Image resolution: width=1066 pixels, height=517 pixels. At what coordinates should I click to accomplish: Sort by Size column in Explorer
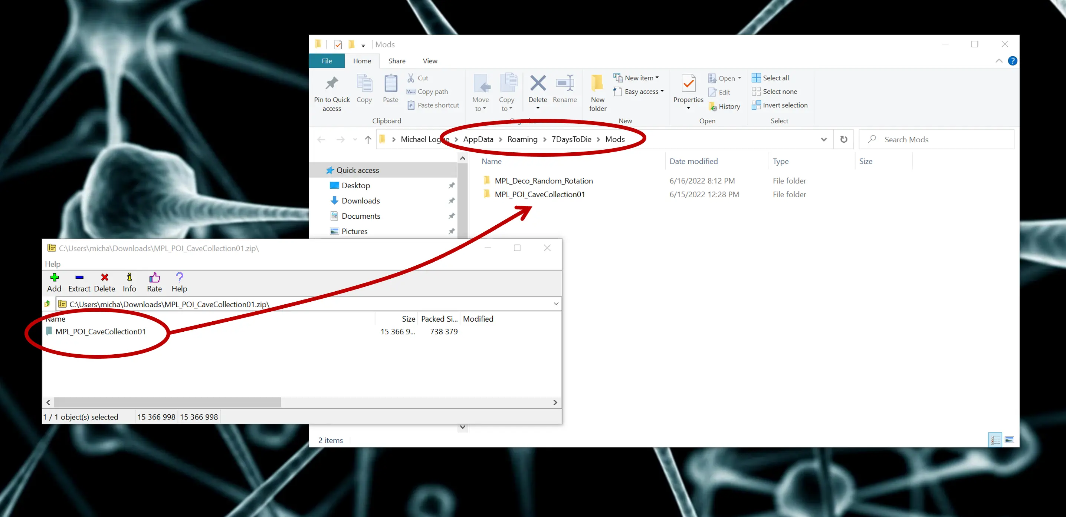click(865, 161)
